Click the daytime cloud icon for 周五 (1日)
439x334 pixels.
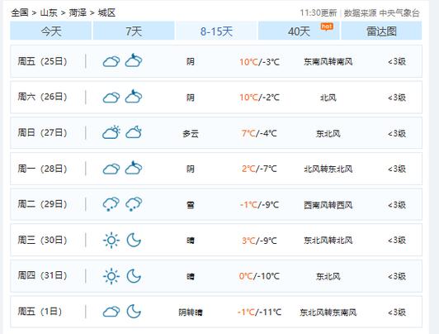tap(111, 312)
